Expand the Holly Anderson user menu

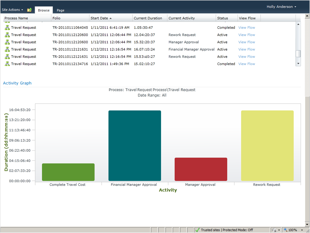pyautogui.click(x=281, y=7)
